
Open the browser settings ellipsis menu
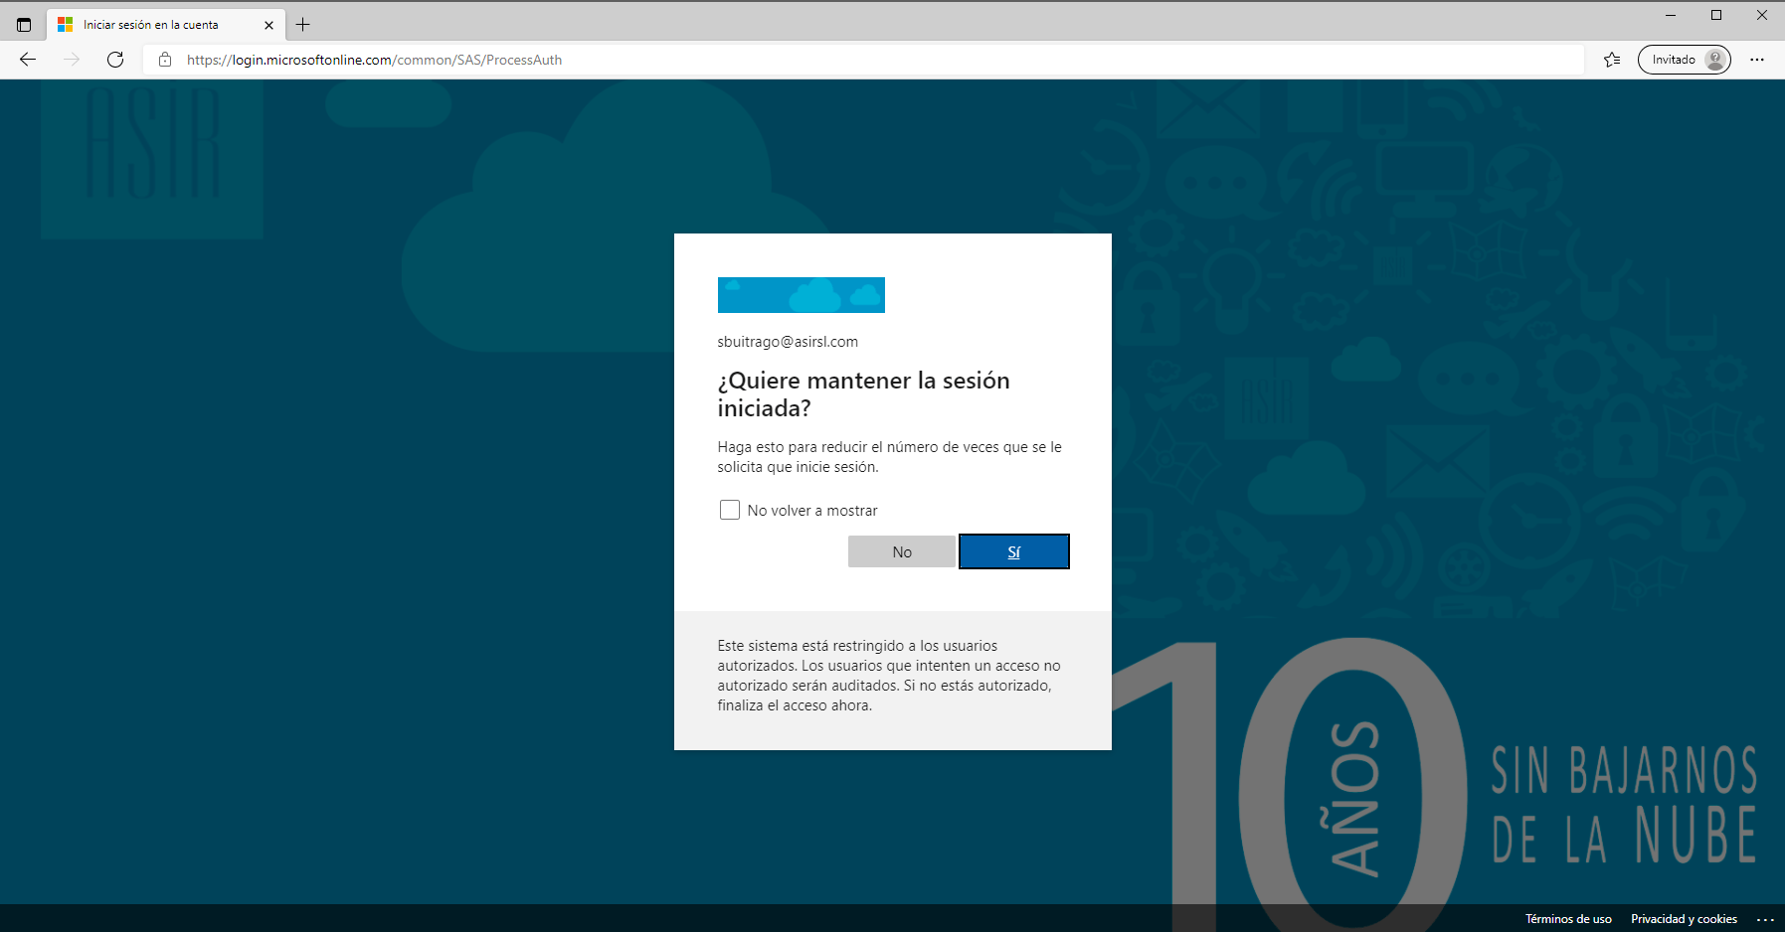click(x=1757, y=60)
